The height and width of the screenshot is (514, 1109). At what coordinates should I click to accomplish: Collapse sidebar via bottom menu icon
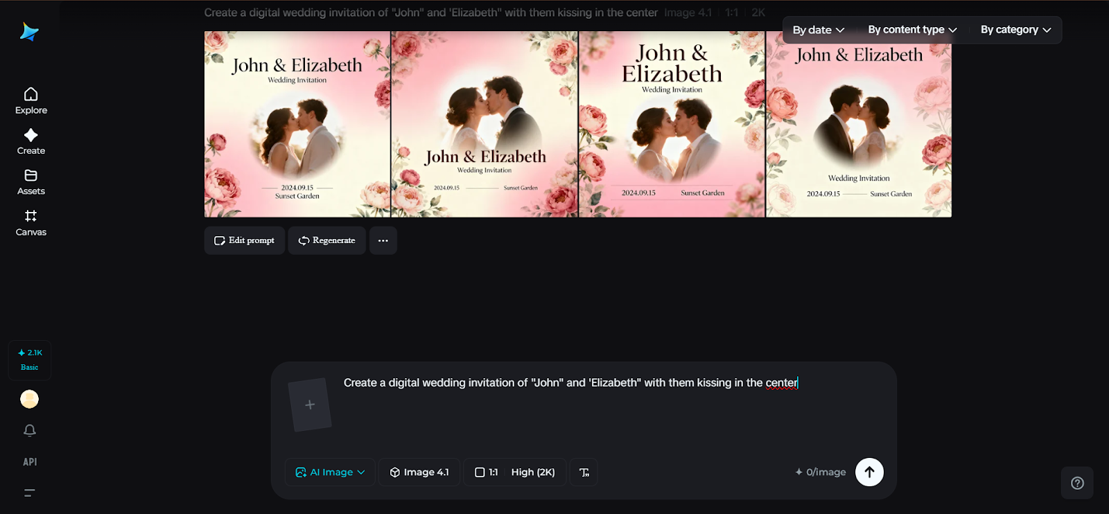tap(29, 493)
